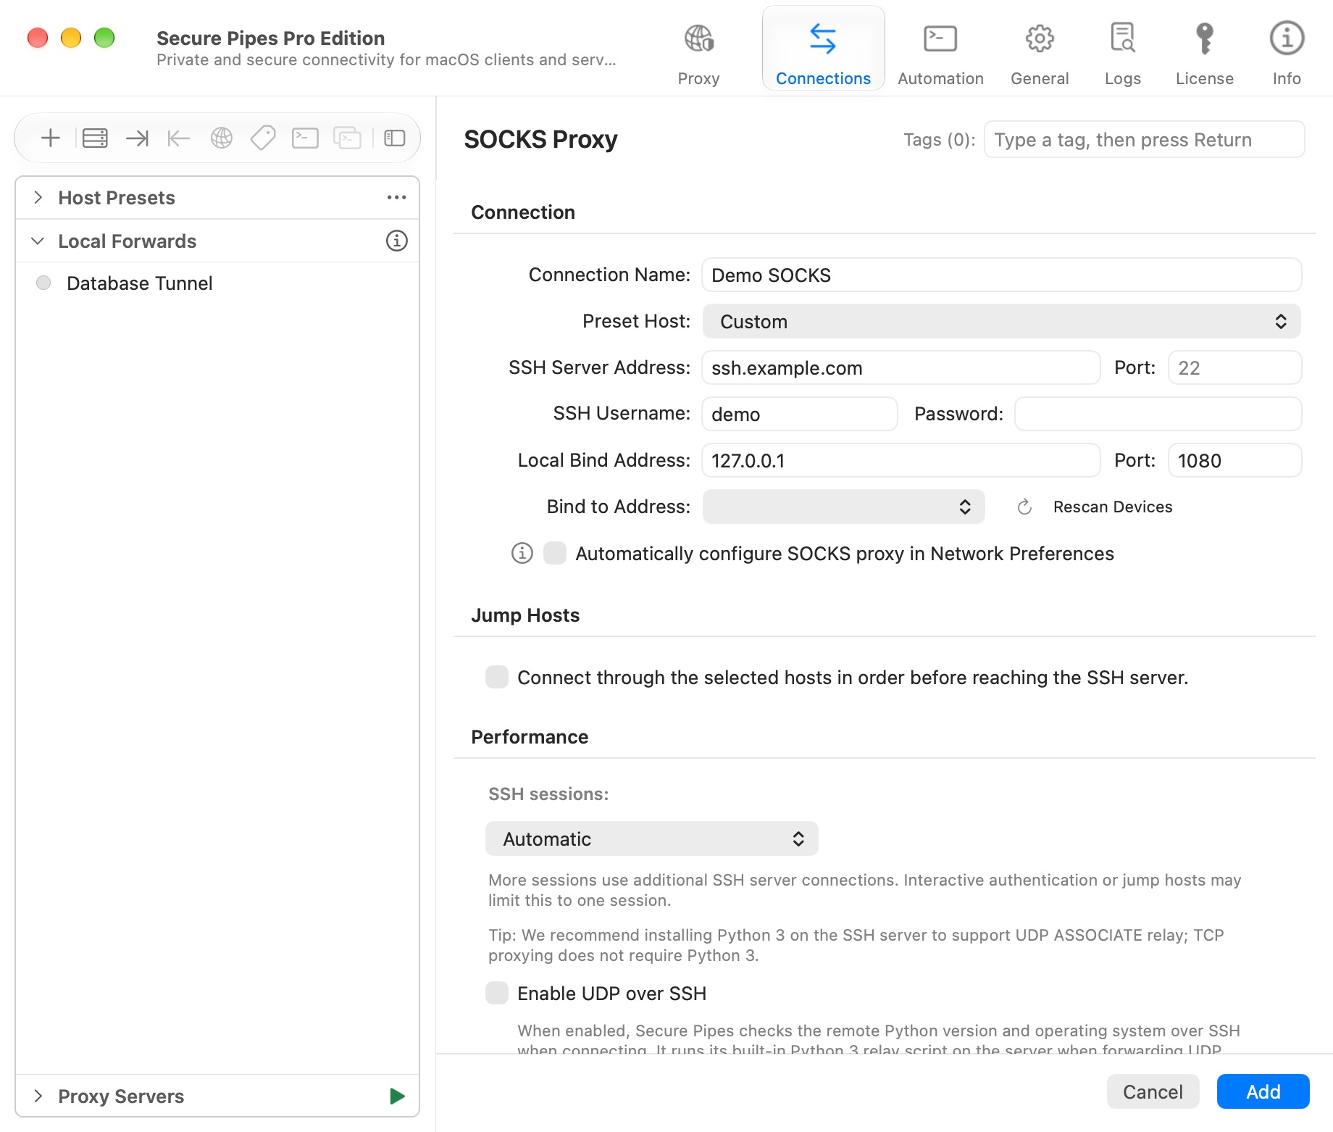Click the remote forward left-arrow icon

tap(178, 138)
